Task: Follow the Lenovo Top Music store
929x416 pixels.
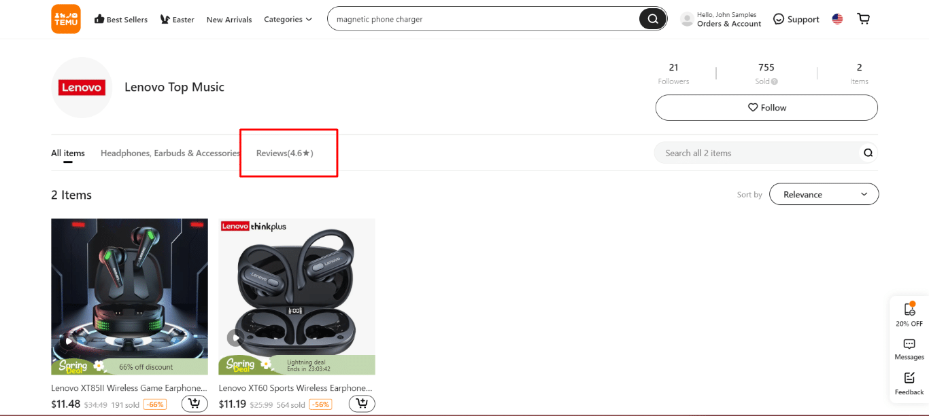Action: pyautogui.click(x=766, y=107)
